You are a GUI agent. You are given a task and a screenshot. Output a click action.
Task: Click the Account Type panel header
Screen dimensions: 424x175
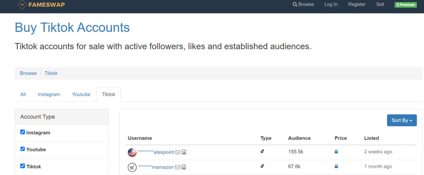62,117
